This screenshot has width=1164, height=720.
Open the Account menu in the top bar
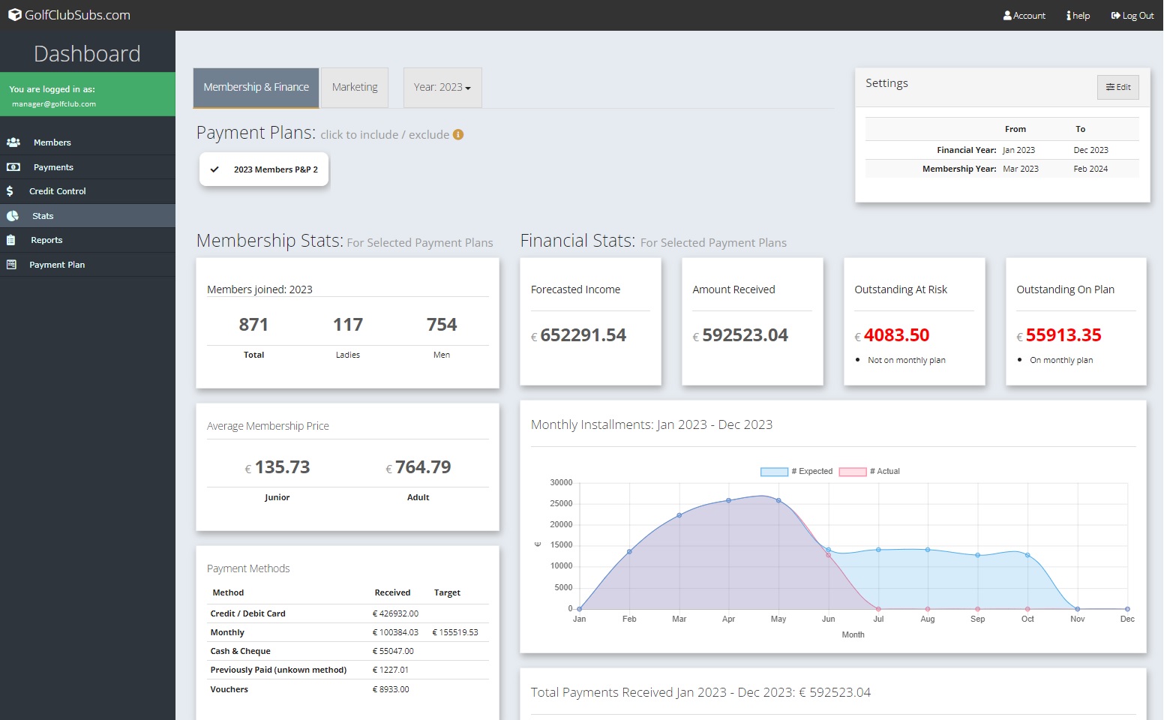click(x=1024, y=15)
